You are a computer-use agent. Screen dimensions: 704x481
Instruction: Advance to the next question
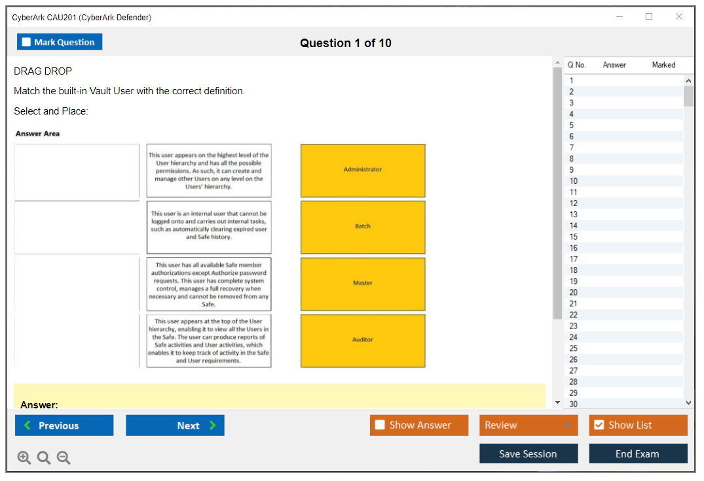(x=175, y=425)
